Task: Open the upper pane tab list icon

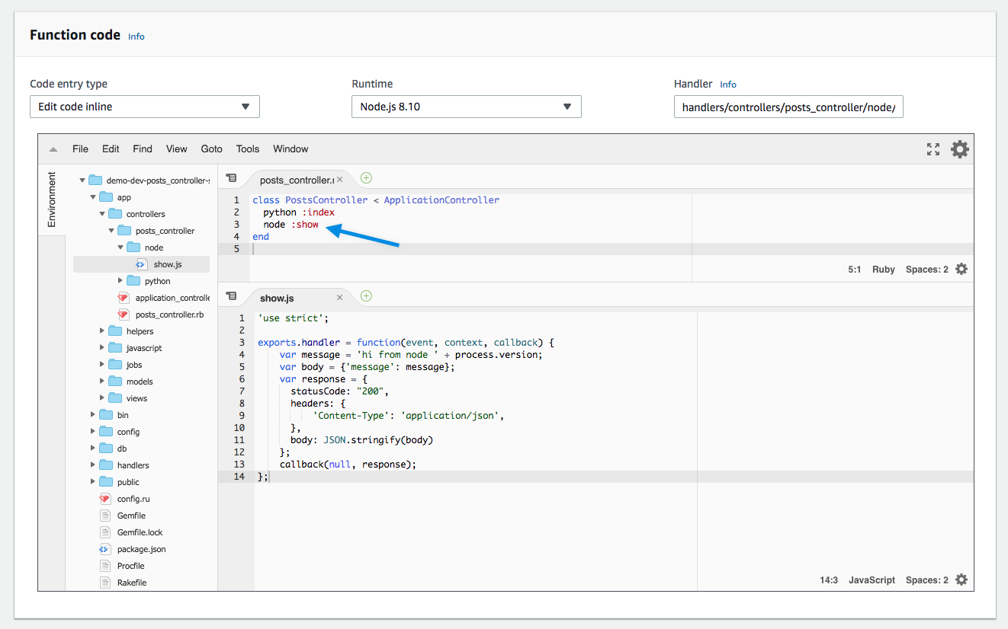Action: point(232,178)
